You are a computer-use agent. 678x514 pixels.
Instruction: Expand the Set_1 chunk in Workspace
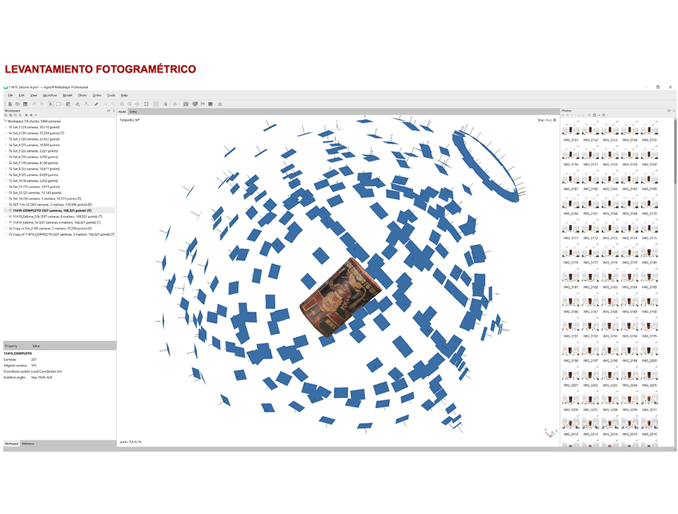pyautogui.click(x=6, y=127)
